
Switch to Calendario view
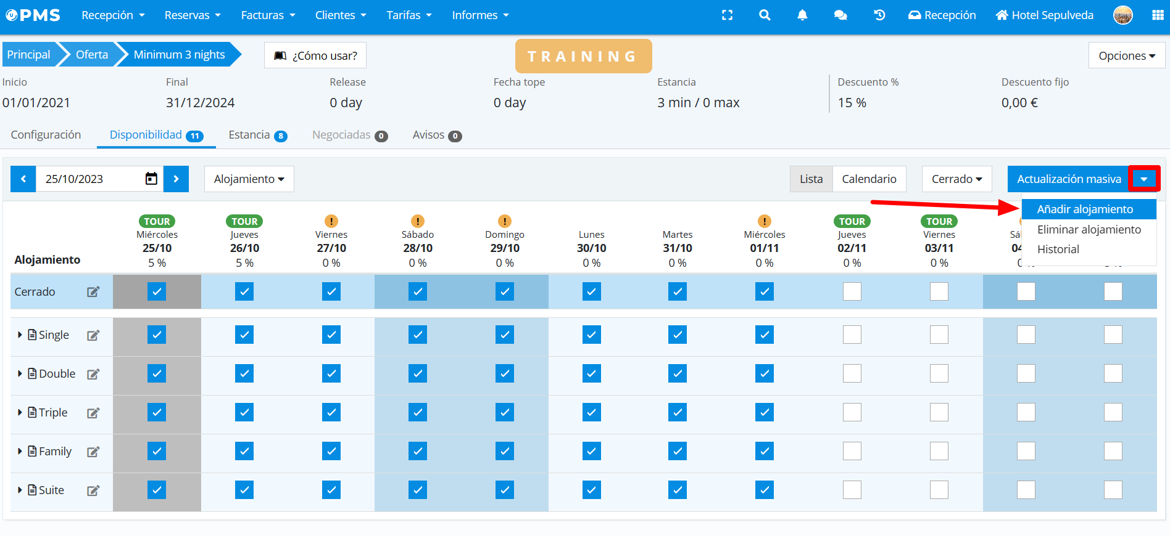[869, 179]
